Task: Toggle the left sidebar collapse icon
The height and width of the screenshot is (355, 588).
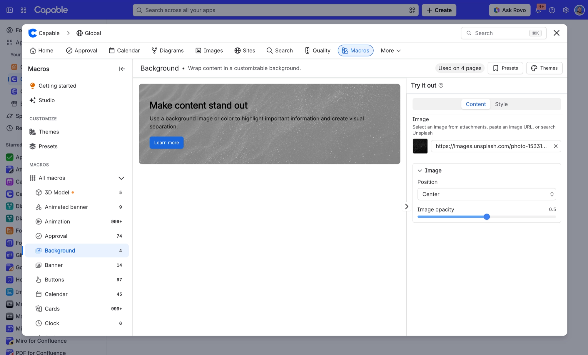Action: pos(10,10)
